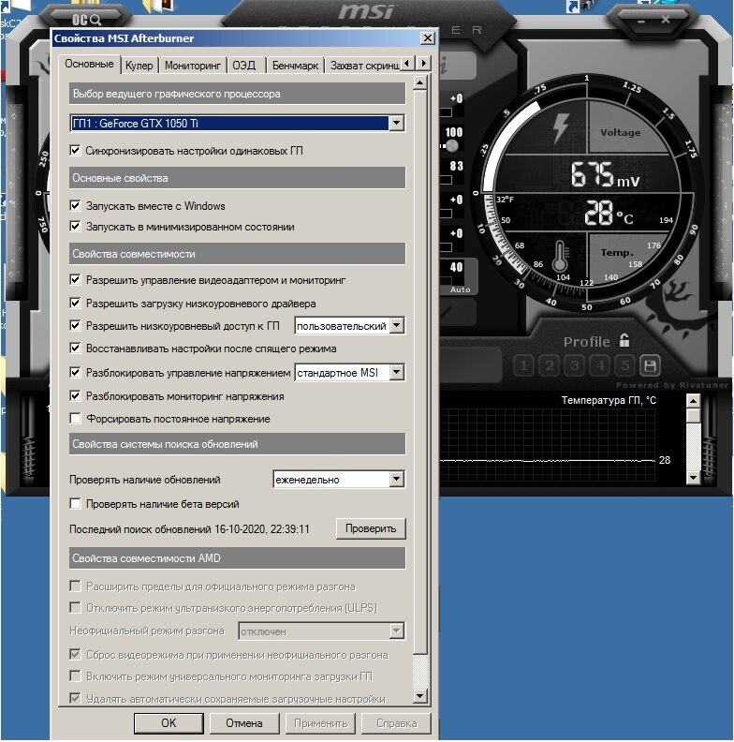Click the thermometer temperature icon
Viewport: 734px width, 742px height.
coord(560,256)
